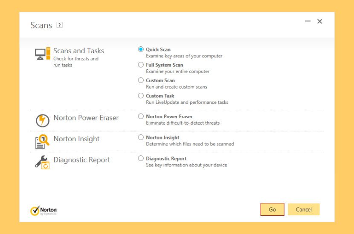Image resolution: width=354 pixels, height=234 pixels.
Task: Click the Norton Insight magnifier icon
Action: 43,142
